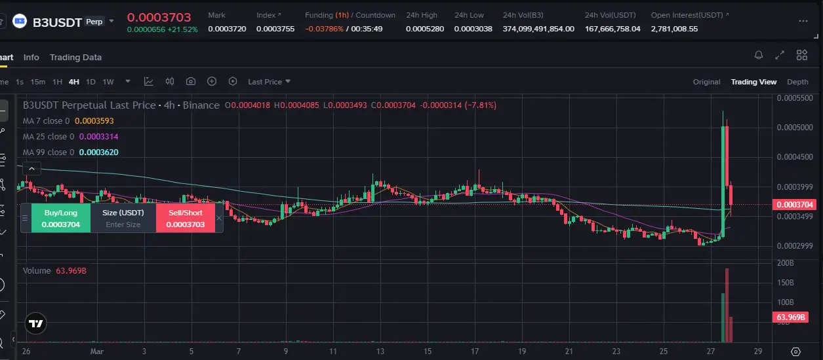The image size is (823, 360).
Task: Open the three-dot more options menu
Action: pos(803,22)
